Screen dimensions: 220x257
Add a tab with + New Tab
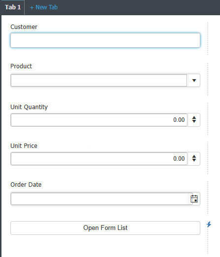pos(44,7)
